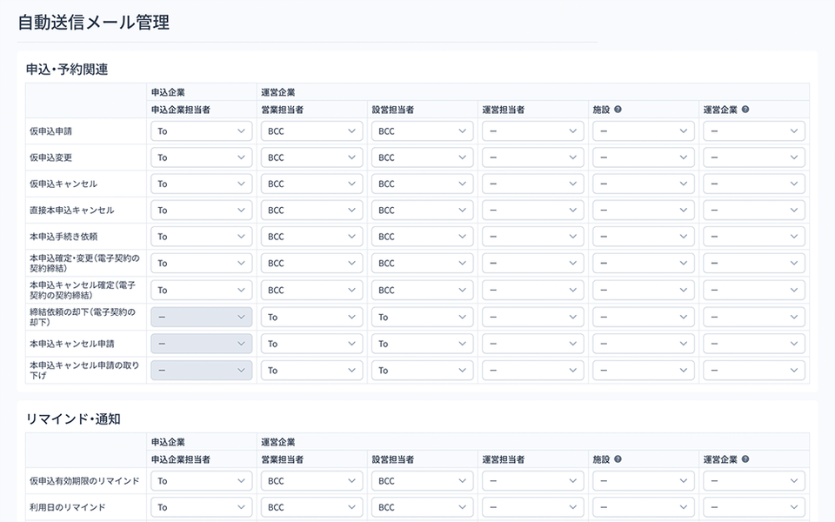The height and width of the screenshot is (522, 835).
Task: Click help icon next to 施設 in リマインド・通知 table
Action: click(618, 458)
